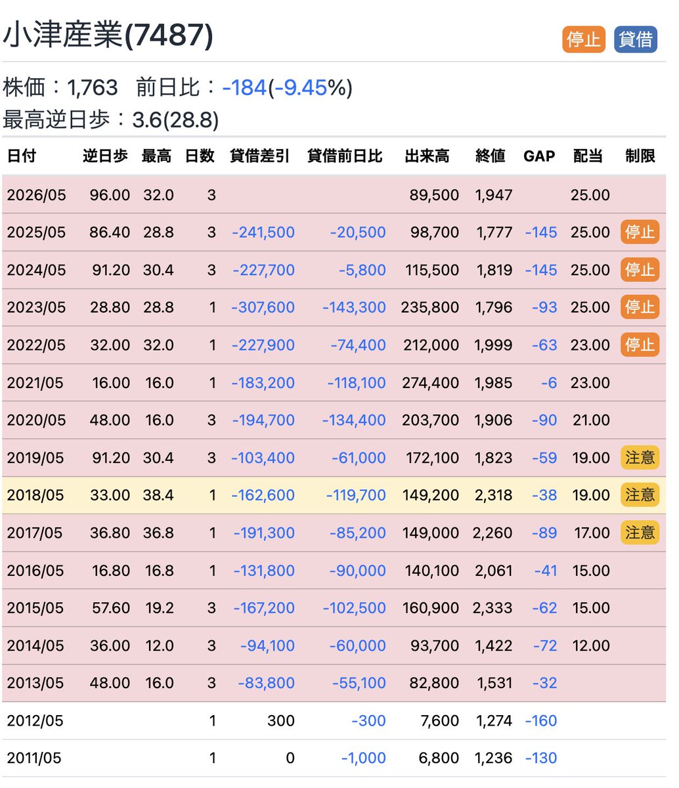Click the -143,300 day-over-day value
The height and width of the screenshot is (788, 679).
(x=354, y=307)
